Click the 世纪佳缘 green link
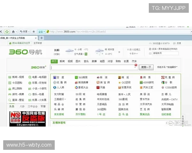Screen dimensions: 192x153 (166, 114)
